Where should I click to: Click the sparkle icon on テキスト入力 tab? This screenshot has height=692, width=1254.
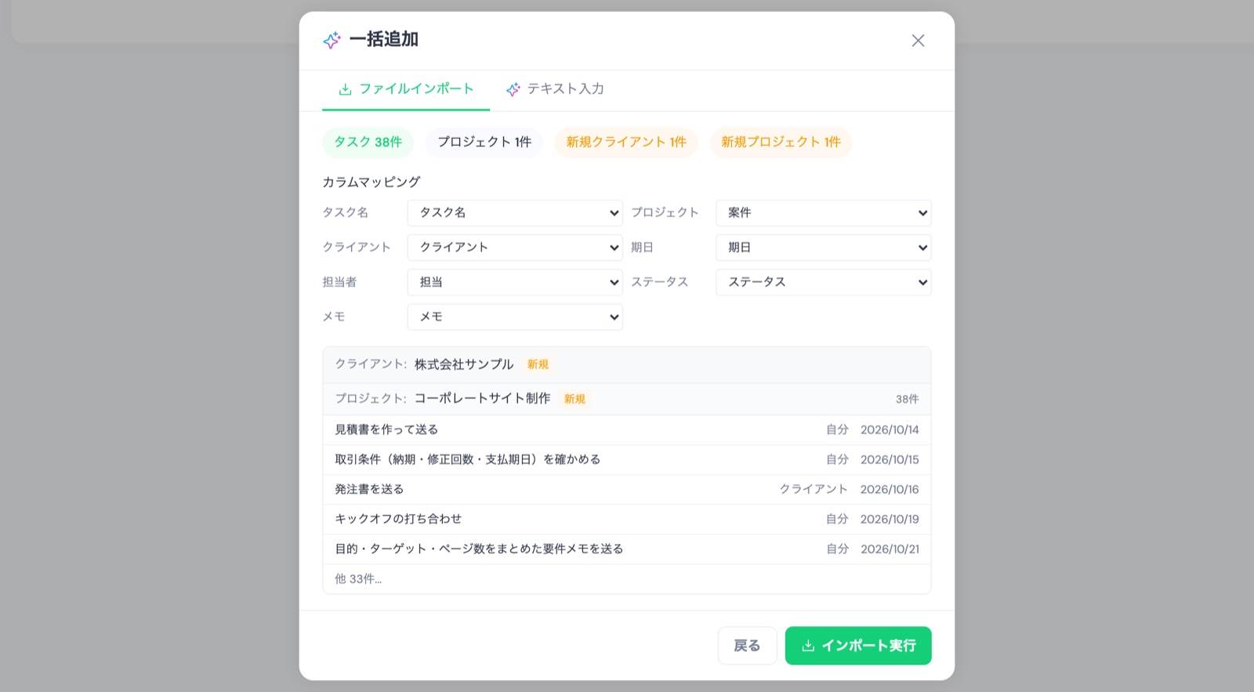tap(513, 89)
